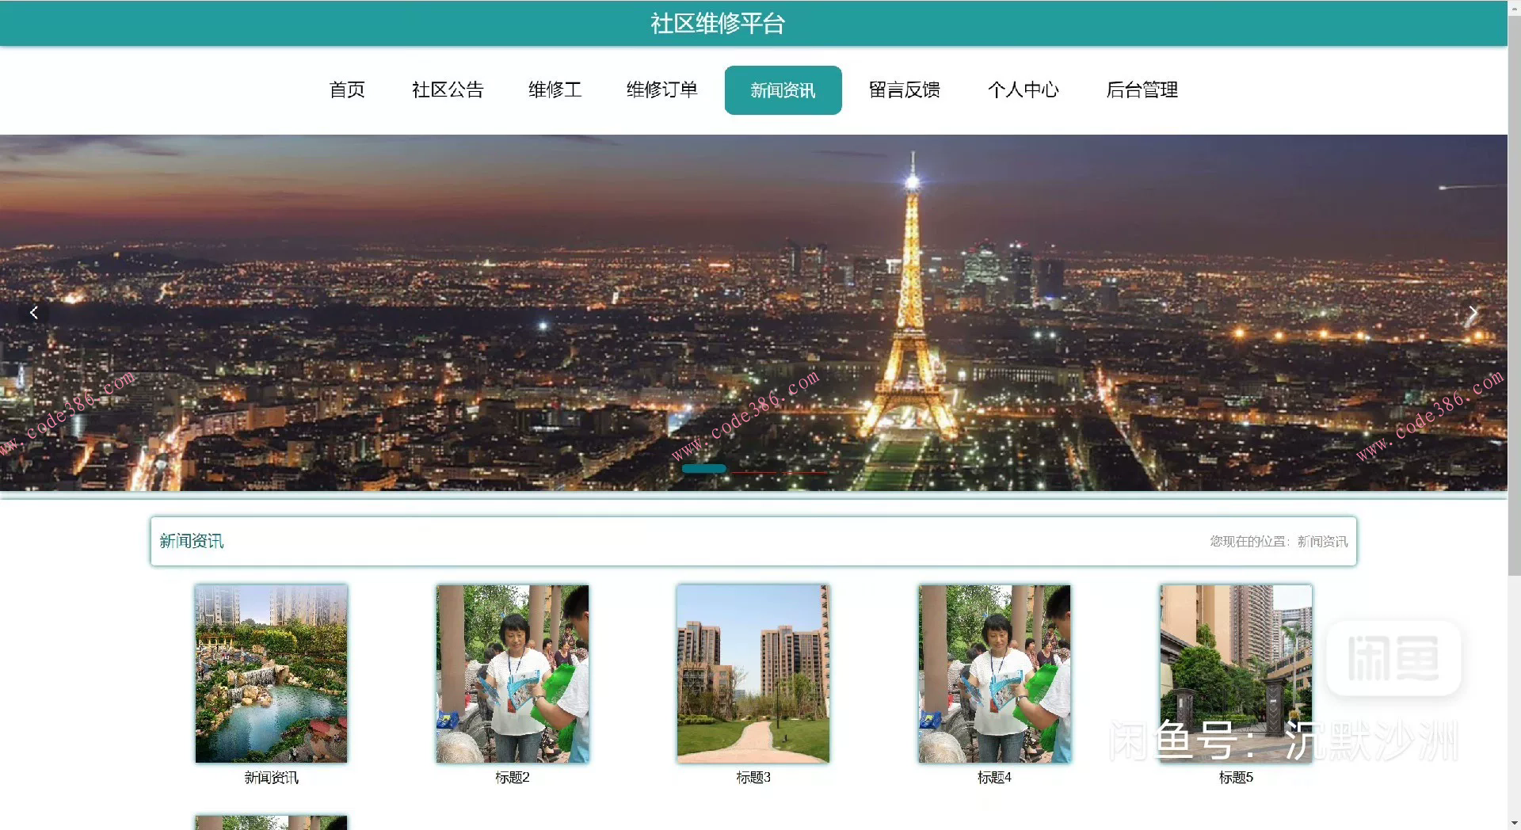Open the 标题5 residential building image
The image size is (1521, 830).
[1236, 674]
